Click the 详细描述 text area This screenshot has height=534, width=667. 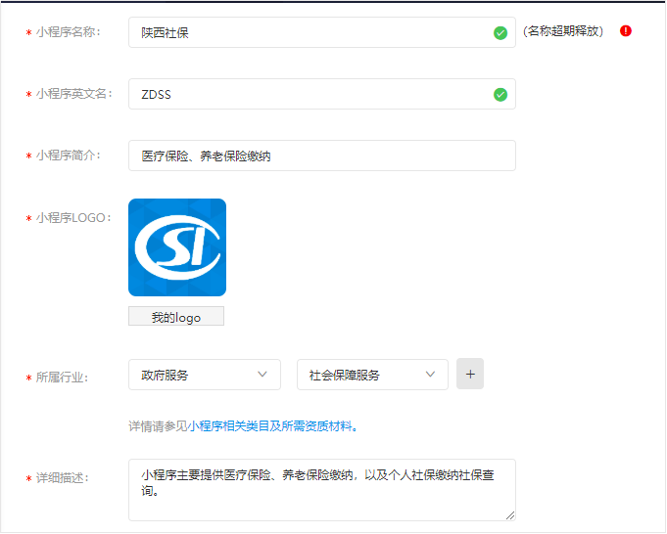tap(322, 490)
